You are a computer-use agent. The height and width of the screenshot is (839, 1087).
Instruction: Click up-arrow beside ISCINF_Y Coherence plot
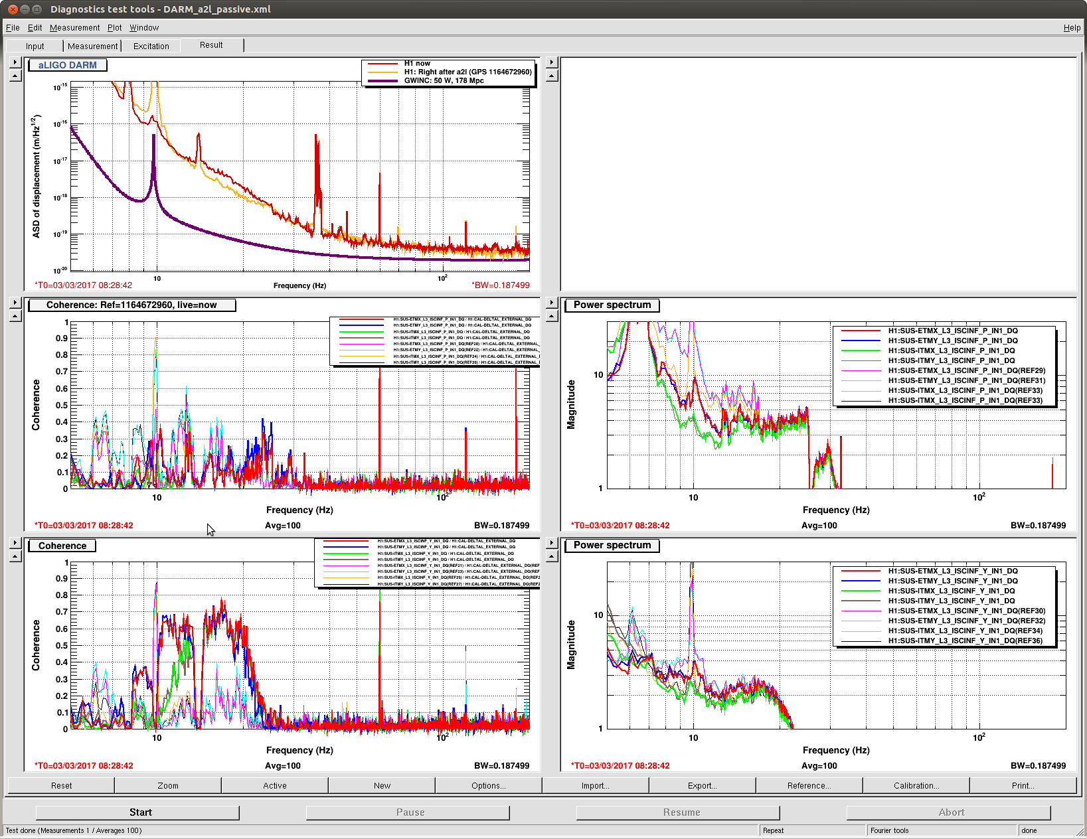pos(15,556)
